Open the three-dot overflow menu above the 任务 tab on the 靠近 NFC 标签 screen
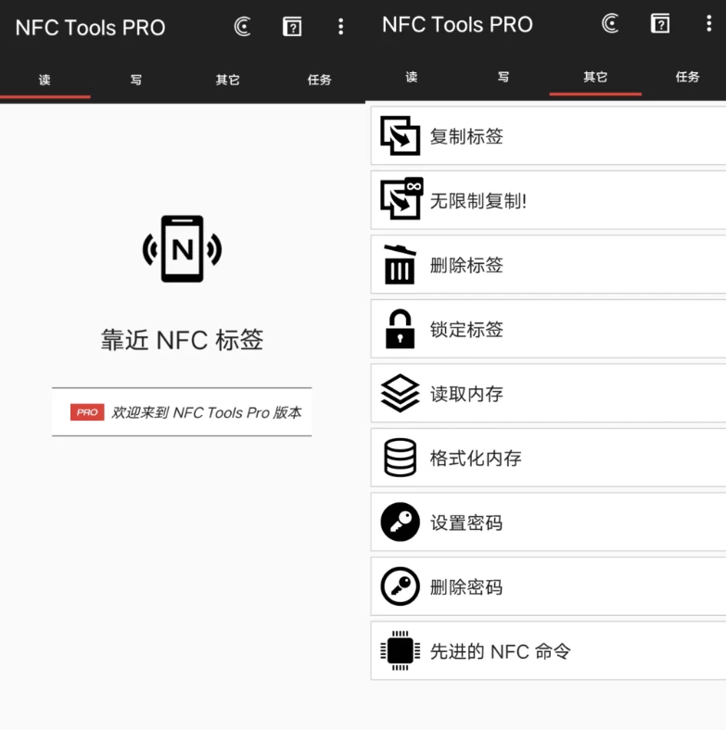This screenshot has height=730, width=726. [x=341, y=27]
